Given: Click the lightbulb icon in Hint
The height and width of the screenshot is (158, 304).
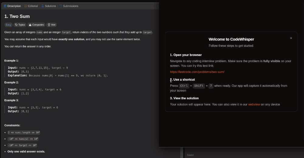Looking at the screenshot, I should click(49, 25).
